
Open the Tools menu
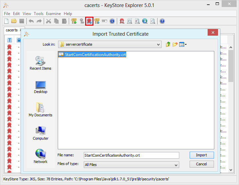(x=39, y=14)
